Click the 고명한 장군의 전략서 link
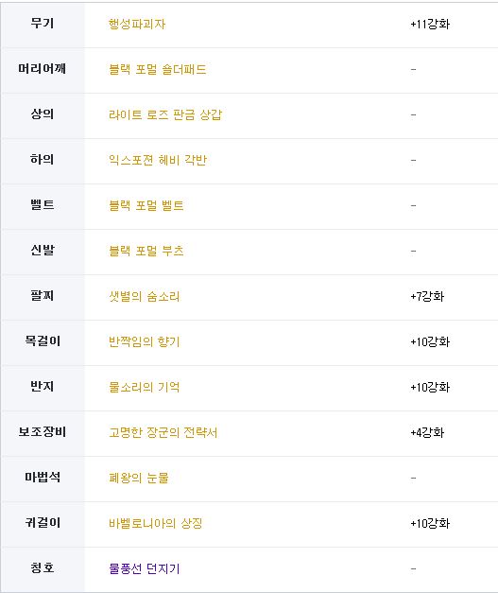 [163, 432]
